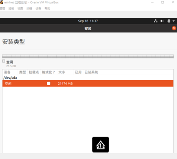Click the volume speaker icon in top bar
Screen dimensions: 177x159
coord(162,21)
